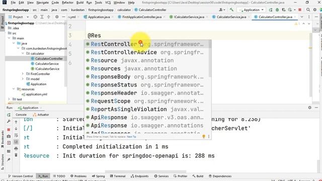
Task: Open the VCS menu
Action: pyautogui.click(x=108, y=3)
